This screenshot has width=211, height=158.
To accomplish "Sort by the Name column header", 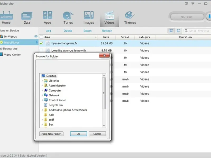I will pyautogui.click(x=70, y=37).
